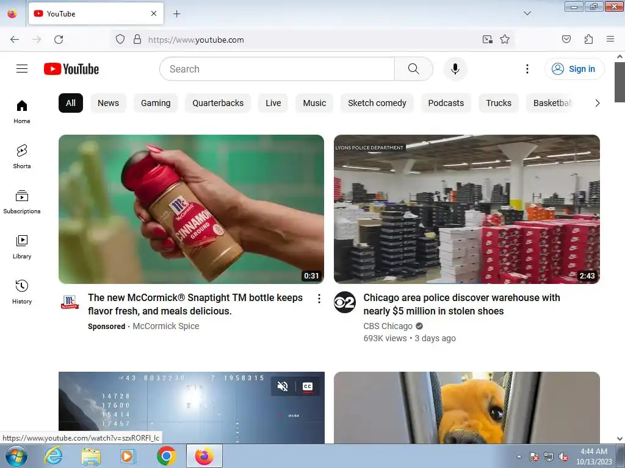Screen dimensions: 625x468
Task: Open Save to Pocket
Action: pos(566,40)
